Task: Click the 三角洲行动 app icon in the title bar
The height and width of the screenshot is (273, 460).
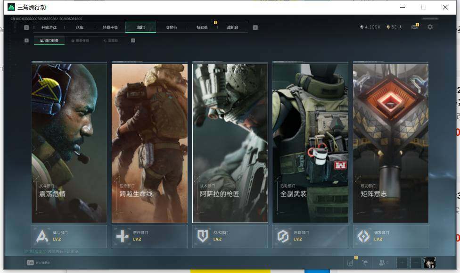Action: tap(11, 7)
